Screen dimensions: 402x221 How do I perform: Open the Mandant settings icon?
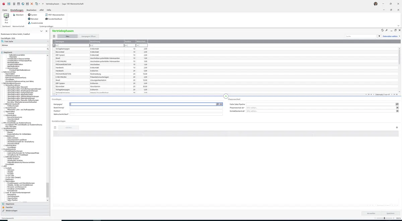pyautogui.click(x=18, y=15)
